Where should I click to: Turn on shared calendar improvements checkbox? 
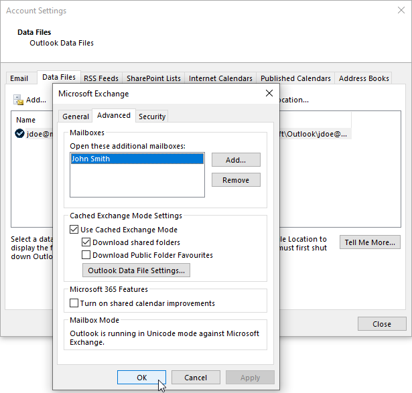[74, 303]
